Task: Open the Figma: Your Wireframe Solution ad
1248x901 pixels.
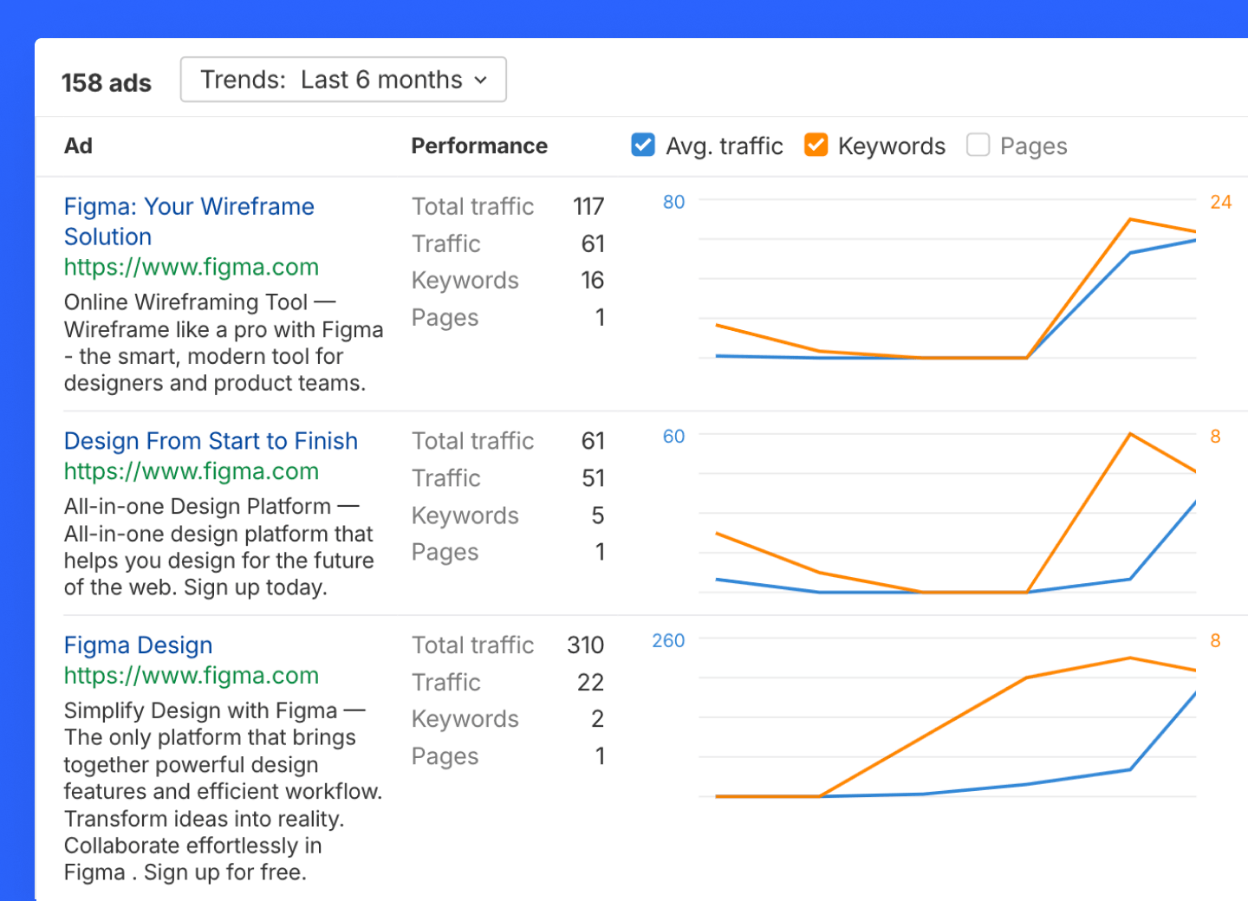Action: [189, 222]
